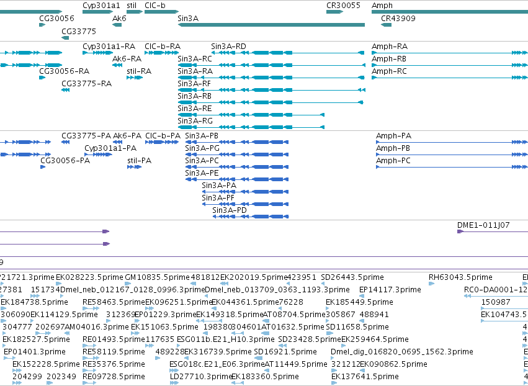Select the stil-RA transcript label

click(x=139, y=71)
